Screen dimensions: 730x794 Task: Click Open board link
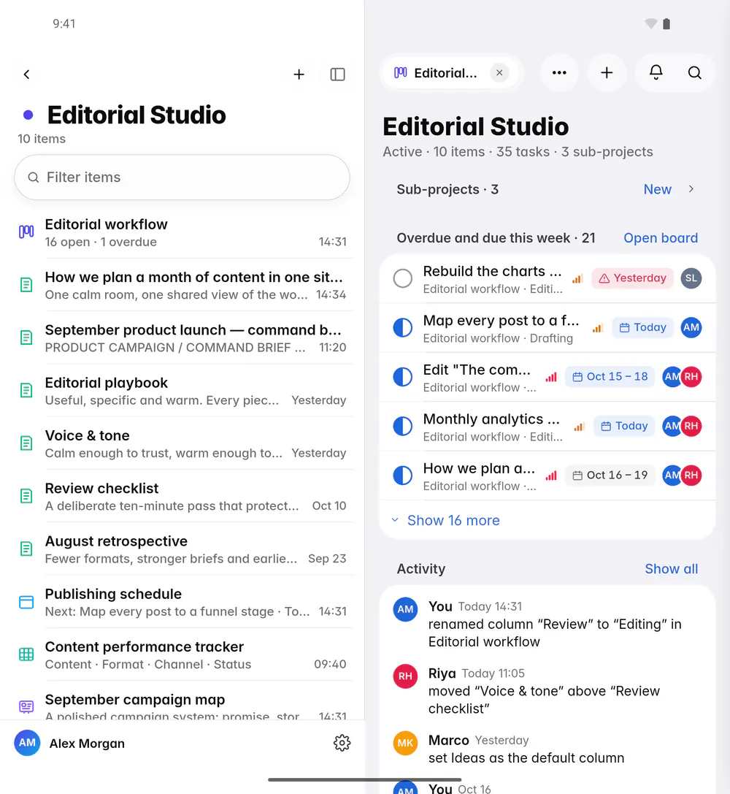pos(660,238)
